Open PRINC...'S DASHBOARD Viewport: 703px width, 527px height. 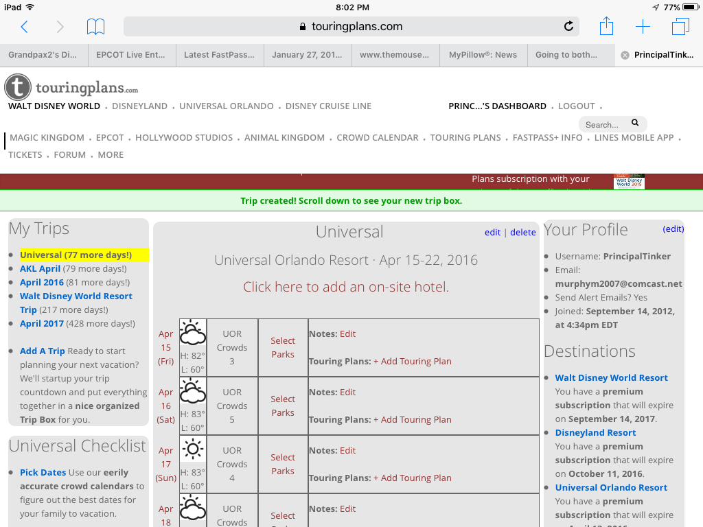point(497,106)
